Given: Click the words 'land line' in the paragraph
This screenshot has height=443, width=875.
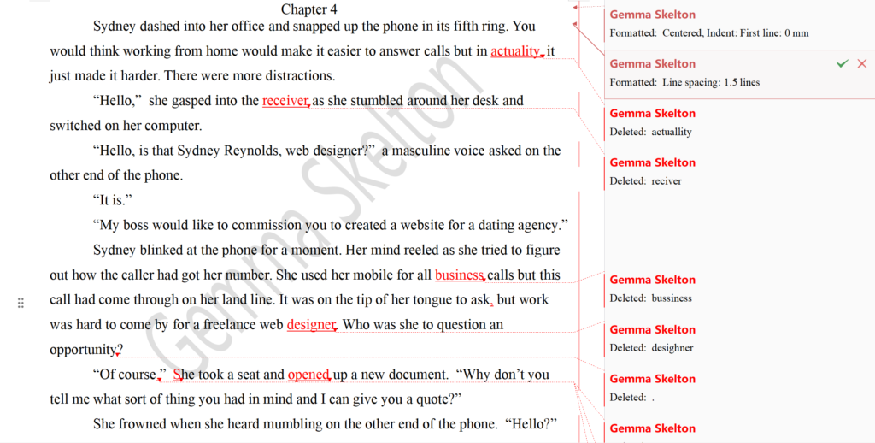Looking at the screenshot, I should point(247,300).
